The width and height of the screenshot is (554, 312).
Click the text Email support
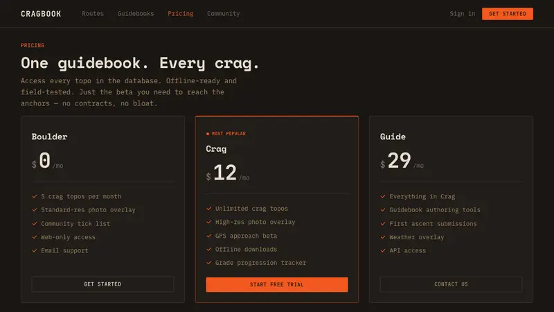tap(64, 250)
